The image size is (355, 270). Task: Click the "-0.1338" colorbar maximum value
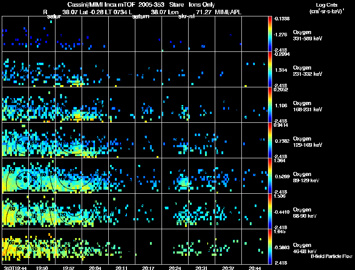click(x=281, y=19)
